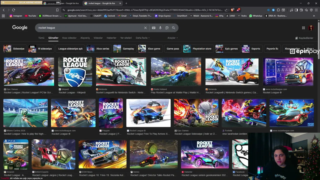Toggle the browser sidebar panel icon

(x=296, y=10)
